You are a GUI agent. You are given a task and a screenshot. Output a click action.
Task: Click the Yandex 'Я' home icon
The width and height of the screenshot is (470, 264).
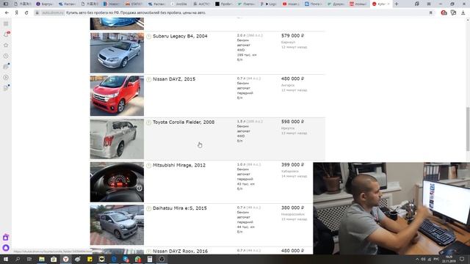[x=16, y=13]
